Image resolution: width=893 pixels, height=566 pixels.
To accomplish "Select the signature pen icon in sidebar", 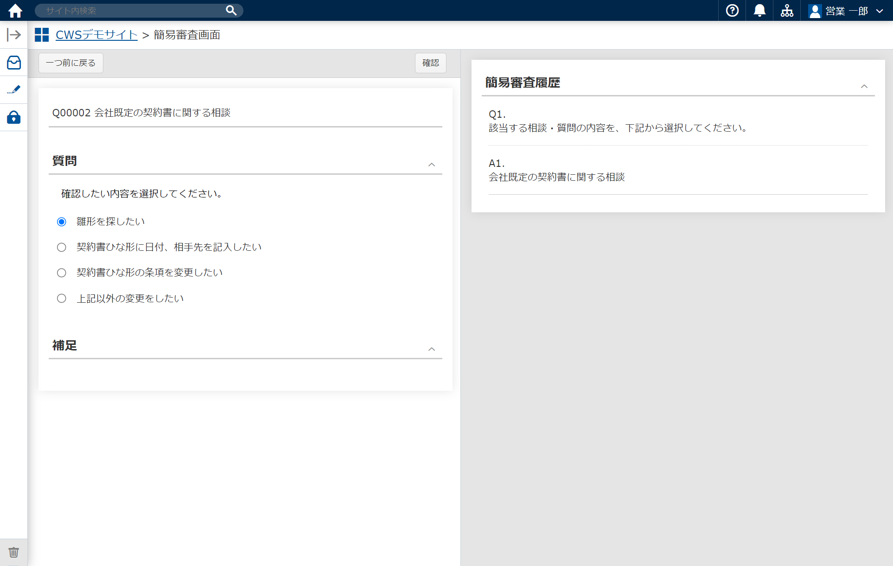I will pyautogui.click(x=14, y=90).
